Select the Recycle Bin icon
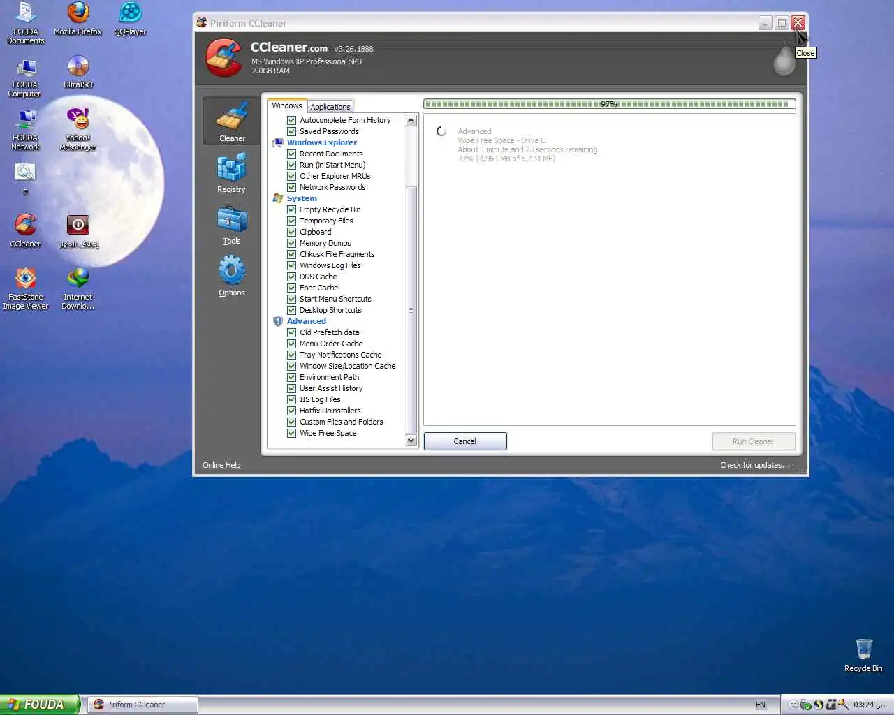The image size is (894, 715). coord(863,655)
